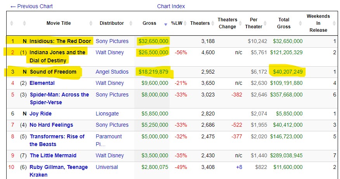
Task: Open the Sound of Freedom title link
Action: [53, 72]
